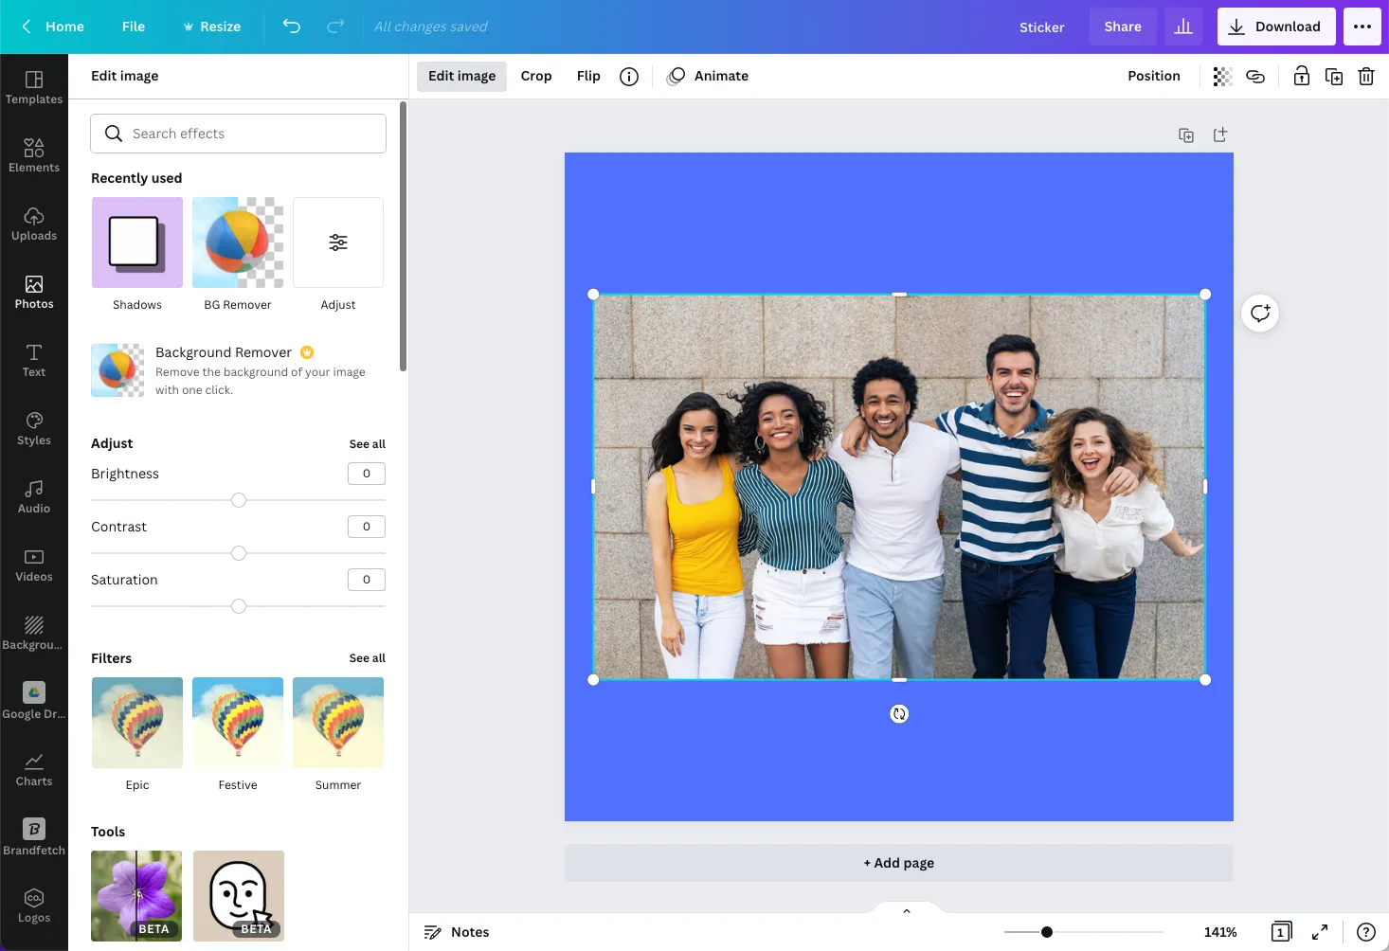
Task: Undo the last change
Action: (292, 27)
